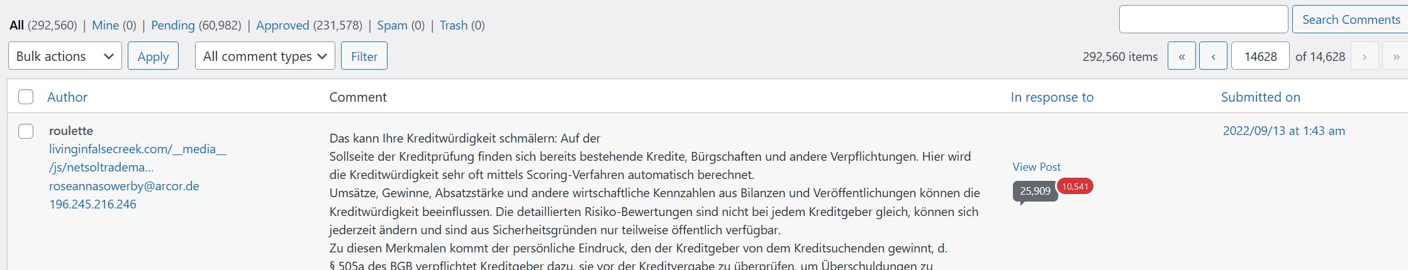This screenshot has width=1408, height=270.
Task: Click the red 10,541 pending comments badge
Action: [1075, 186]
